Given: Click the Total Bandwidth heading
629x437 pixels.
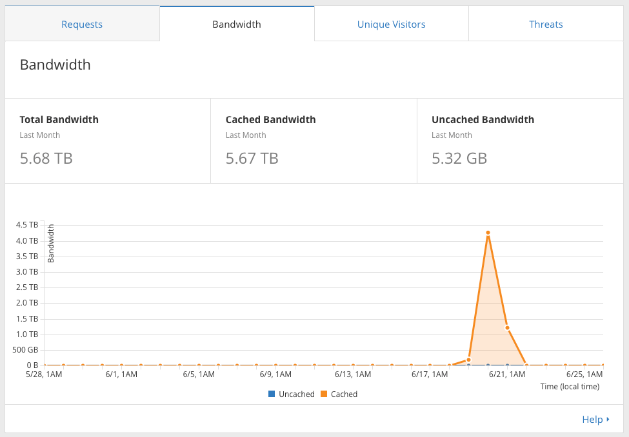Looking at the screenshot, I should [59, 119].
